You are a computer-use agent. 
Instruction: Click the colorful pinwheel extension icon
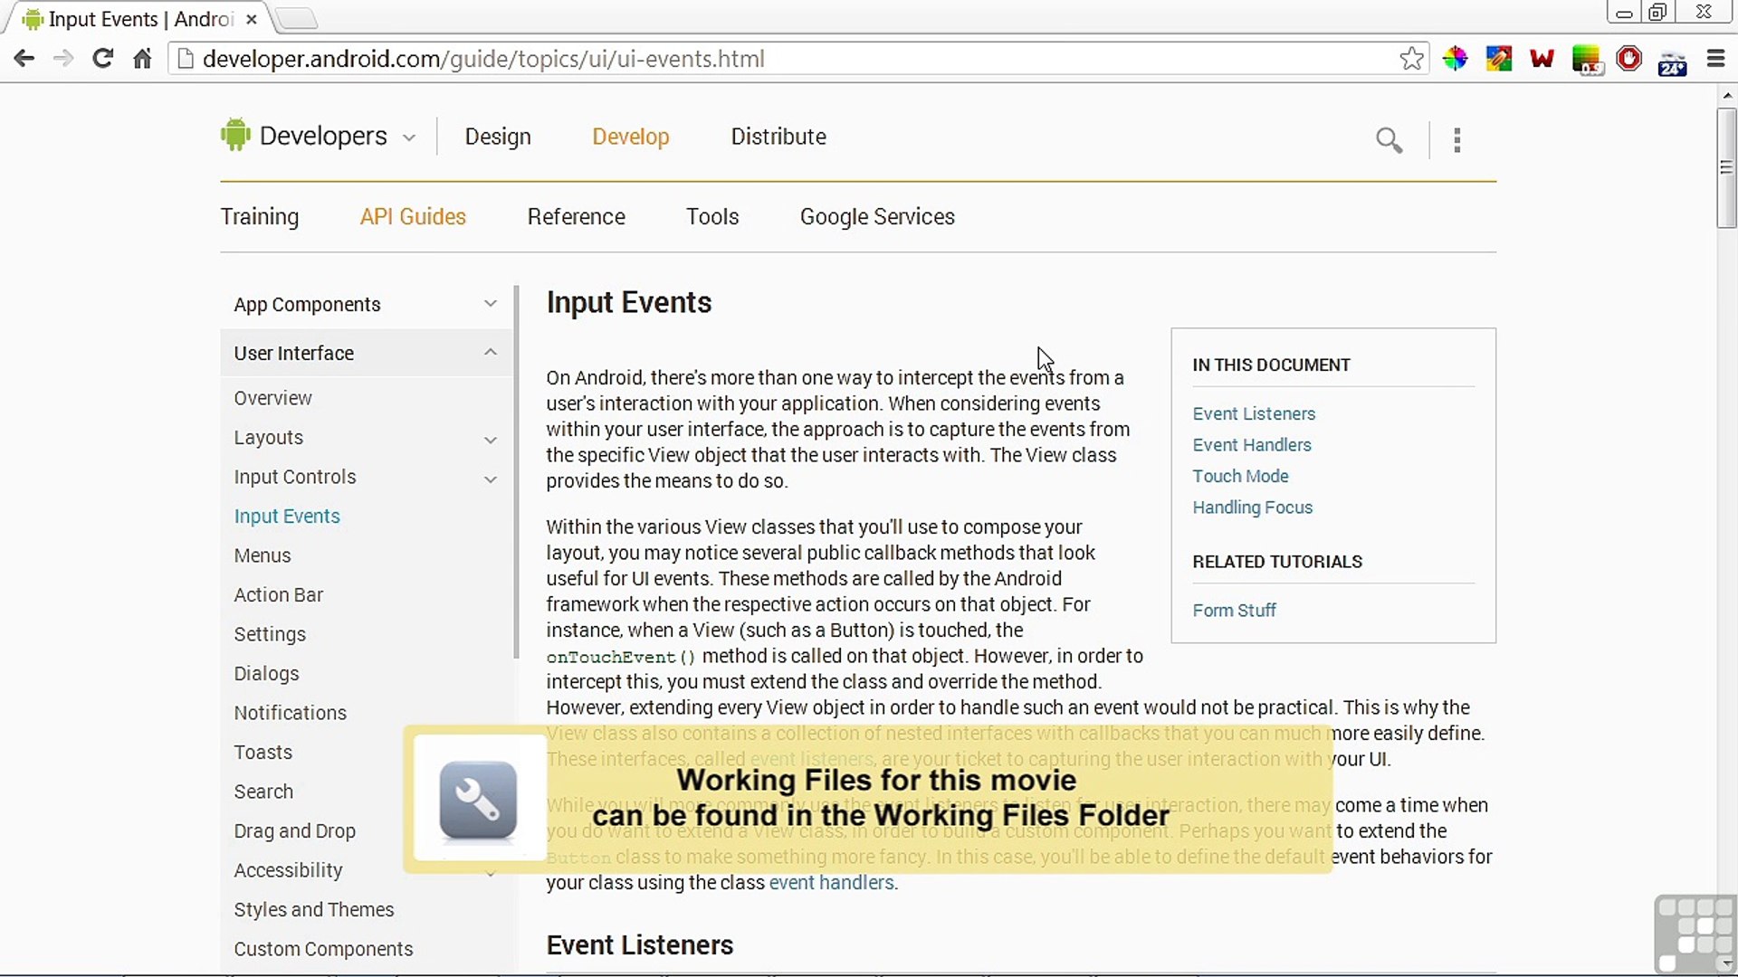click(1455, 59)
